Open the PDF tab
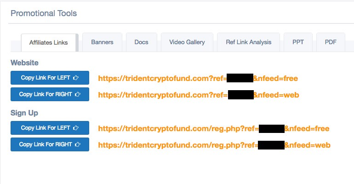 (331, 42)
